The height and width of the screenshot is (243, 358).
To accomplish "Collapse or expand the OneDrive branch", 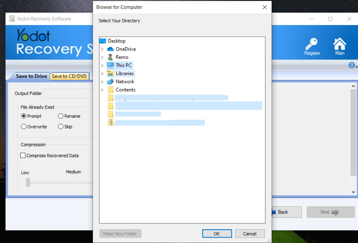I will 103,49.
